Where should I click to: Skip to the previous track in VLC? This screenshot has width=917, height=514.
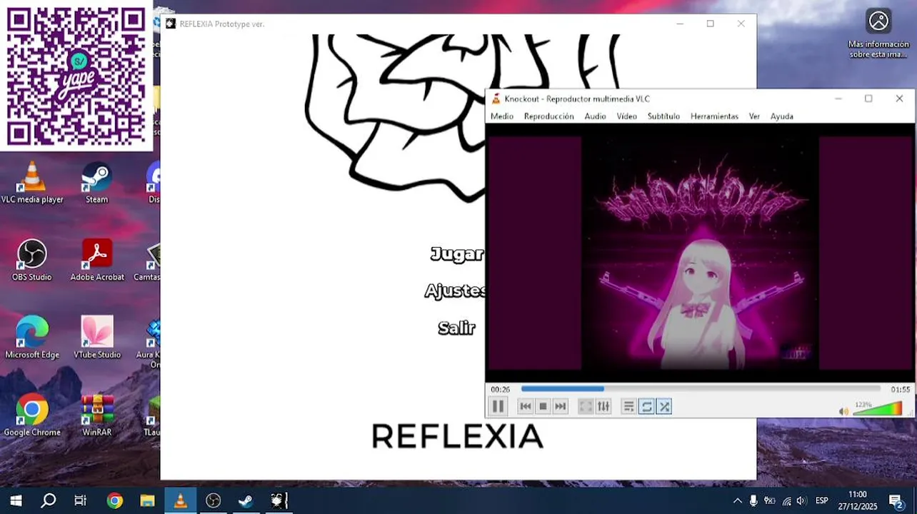pos(525,406)
